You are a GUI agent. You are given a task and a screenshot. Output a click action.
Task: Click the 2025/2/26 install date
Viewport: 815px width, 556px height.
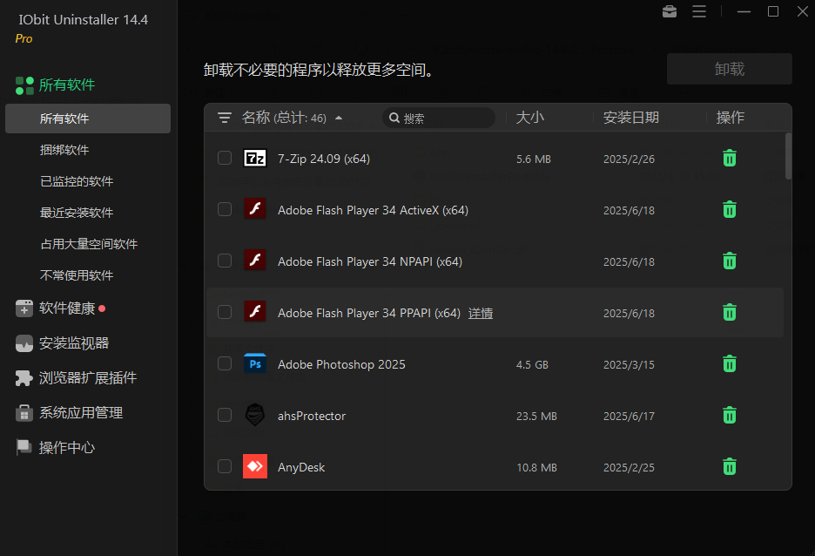629,159
